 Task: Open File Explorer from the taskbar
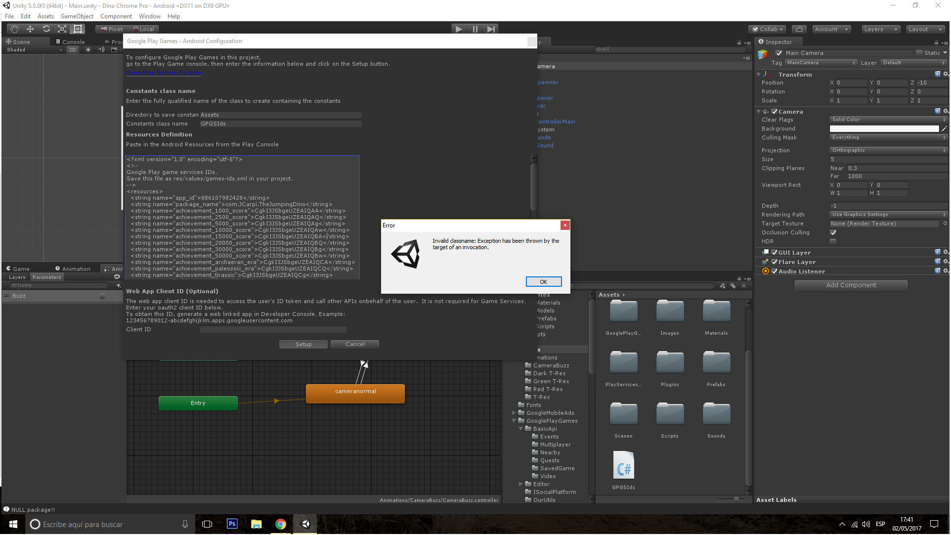click(256, 524)
